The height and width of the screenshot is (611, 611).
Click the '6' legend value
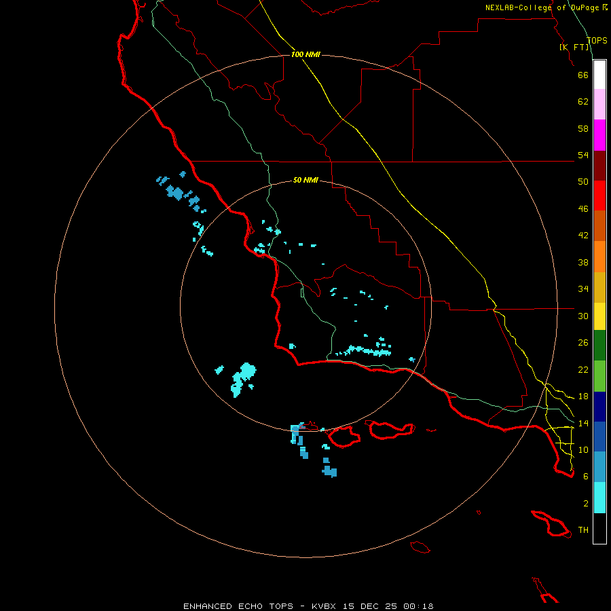(586, 477)
